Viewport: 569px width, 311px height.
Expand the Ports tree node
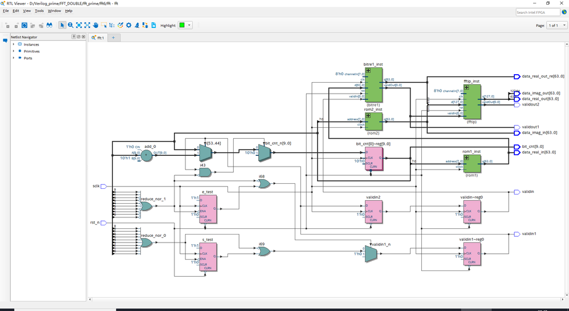pyautogui.click(x=14, y=58)
